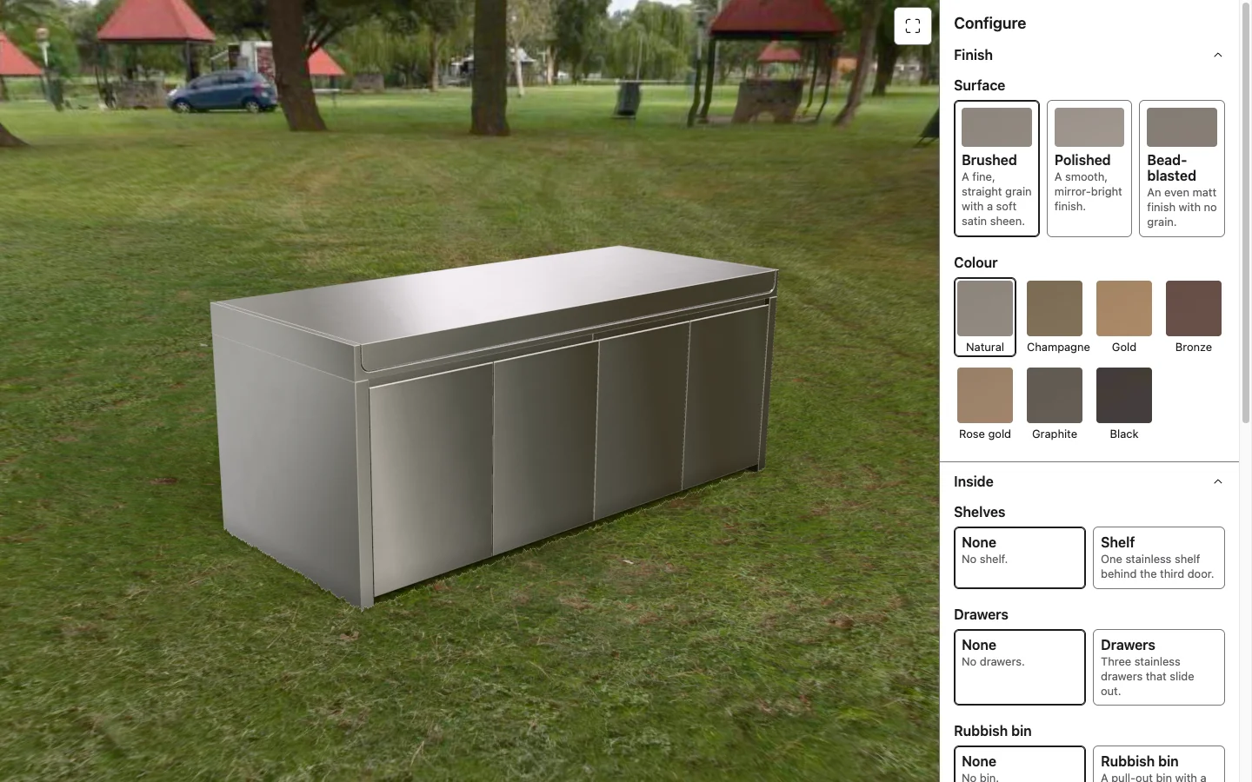Choose the Polished surface finish

[1089, 169]
